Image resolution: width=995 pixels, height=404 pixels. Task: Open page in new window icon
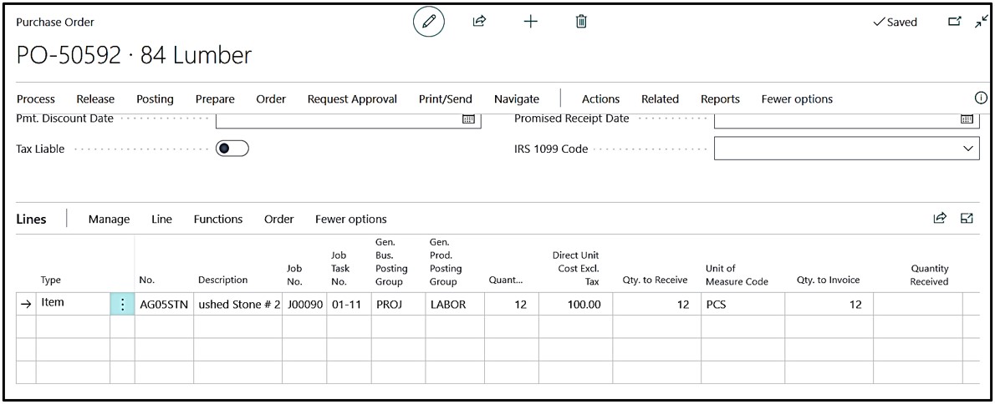tap(954, 22)
